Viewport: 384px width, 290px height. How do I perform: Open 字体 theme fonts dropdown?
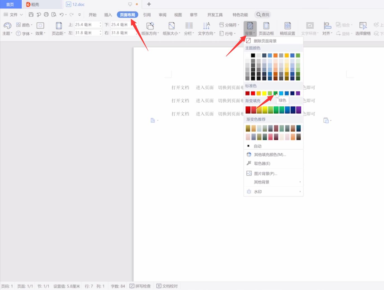(x=24, y=33)
